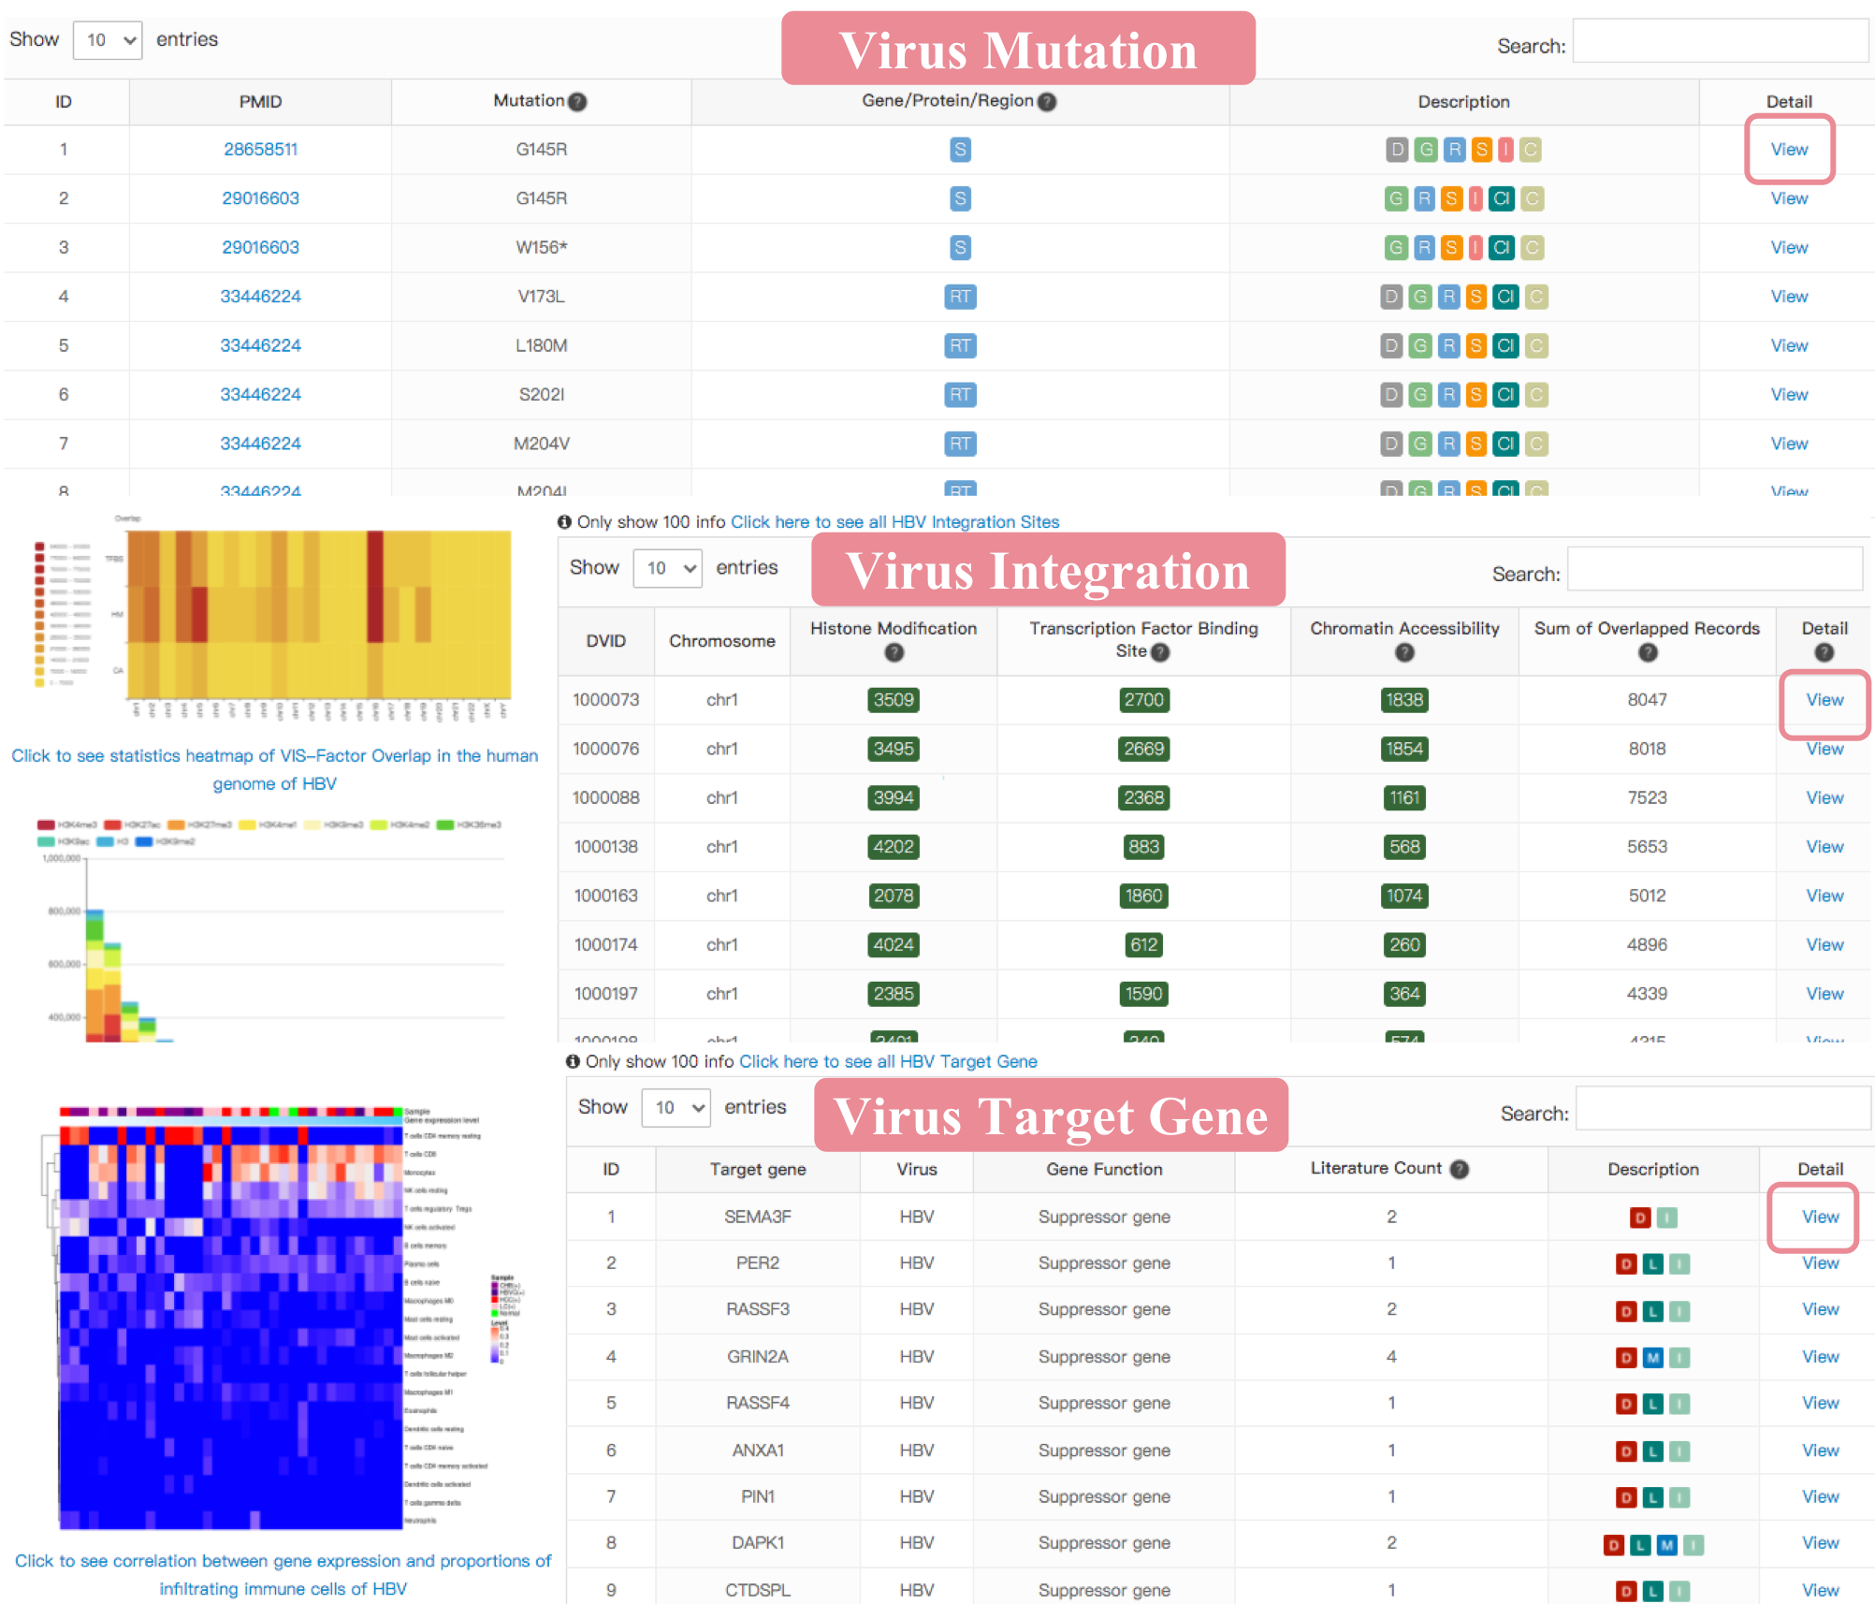Click the Gene/Protein/Region help question mark icon
This screenshot has width=1875, height=1604.
coord(1048,102)
